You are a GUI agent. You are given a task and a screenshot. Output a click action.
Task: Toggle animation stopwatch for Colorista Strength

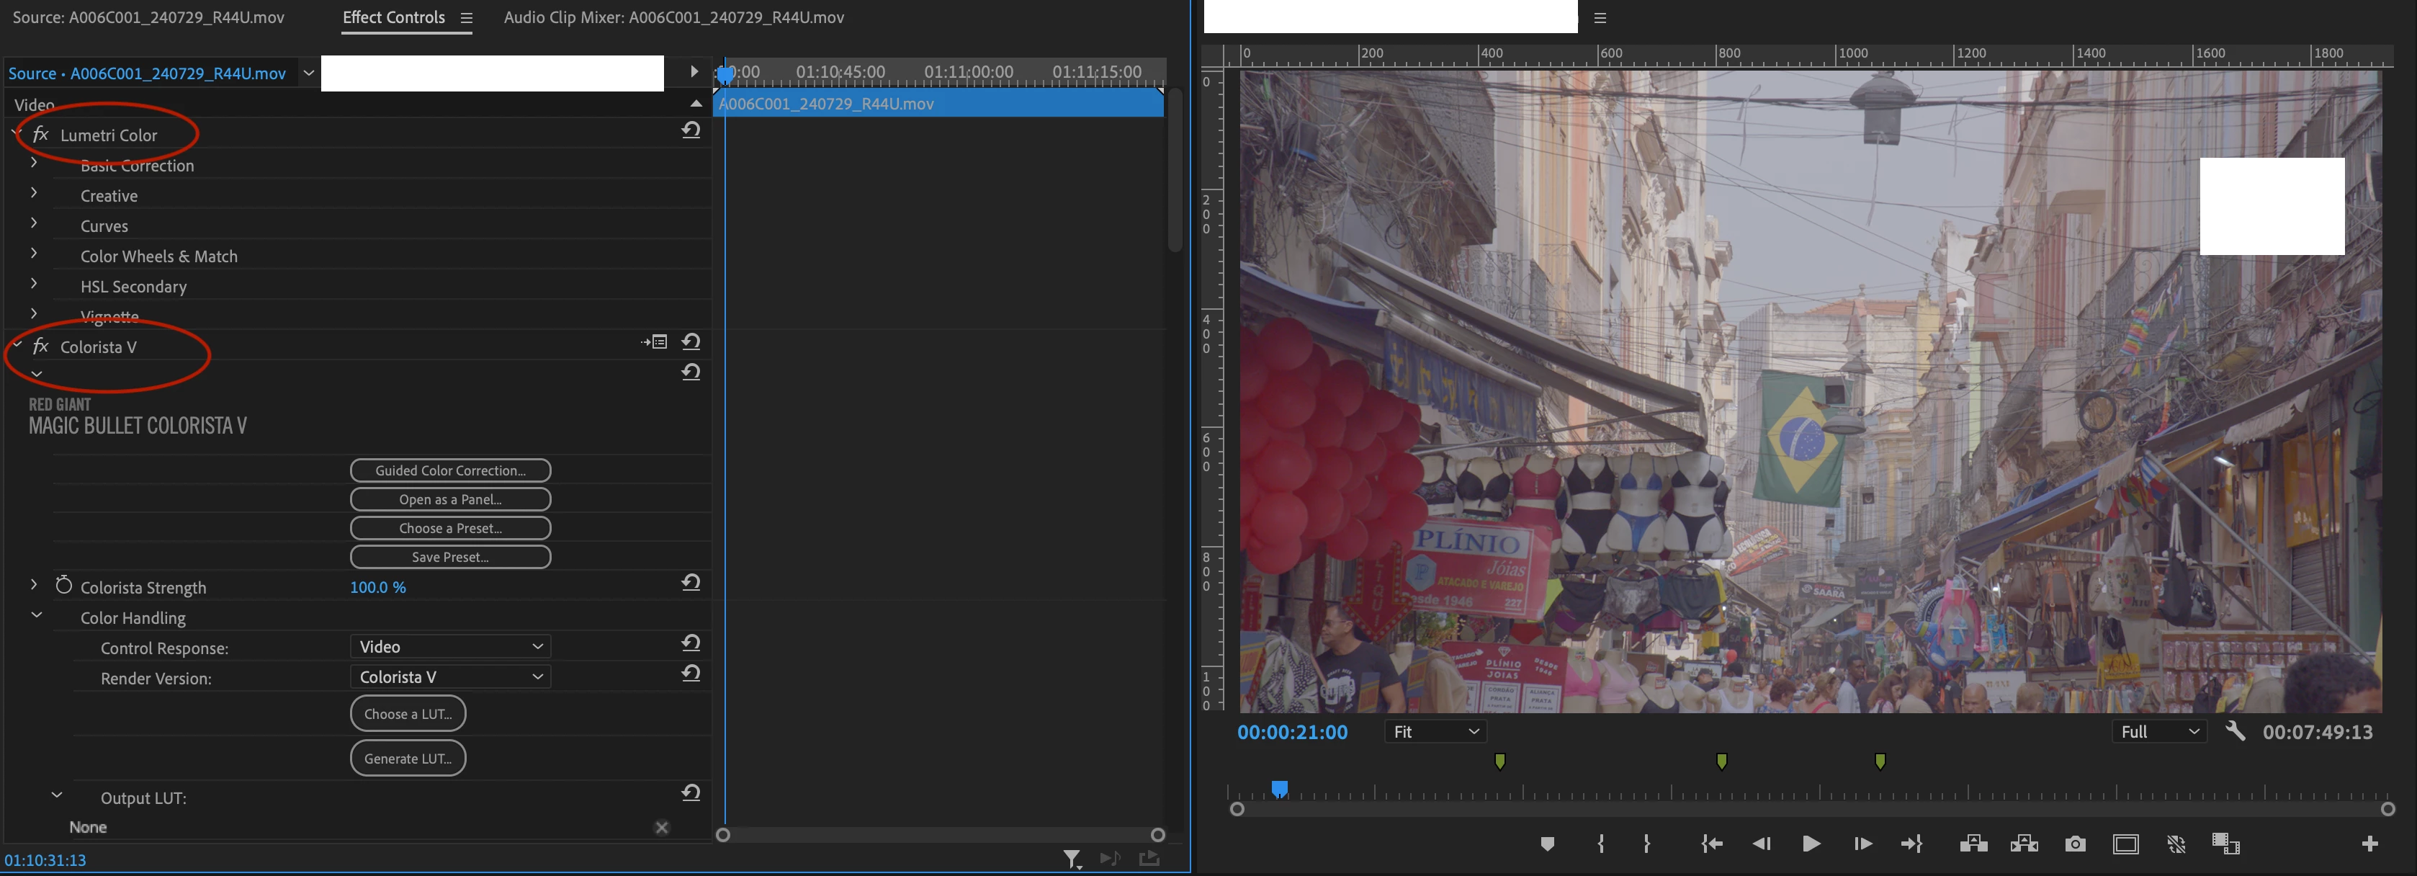click(64, 586)
